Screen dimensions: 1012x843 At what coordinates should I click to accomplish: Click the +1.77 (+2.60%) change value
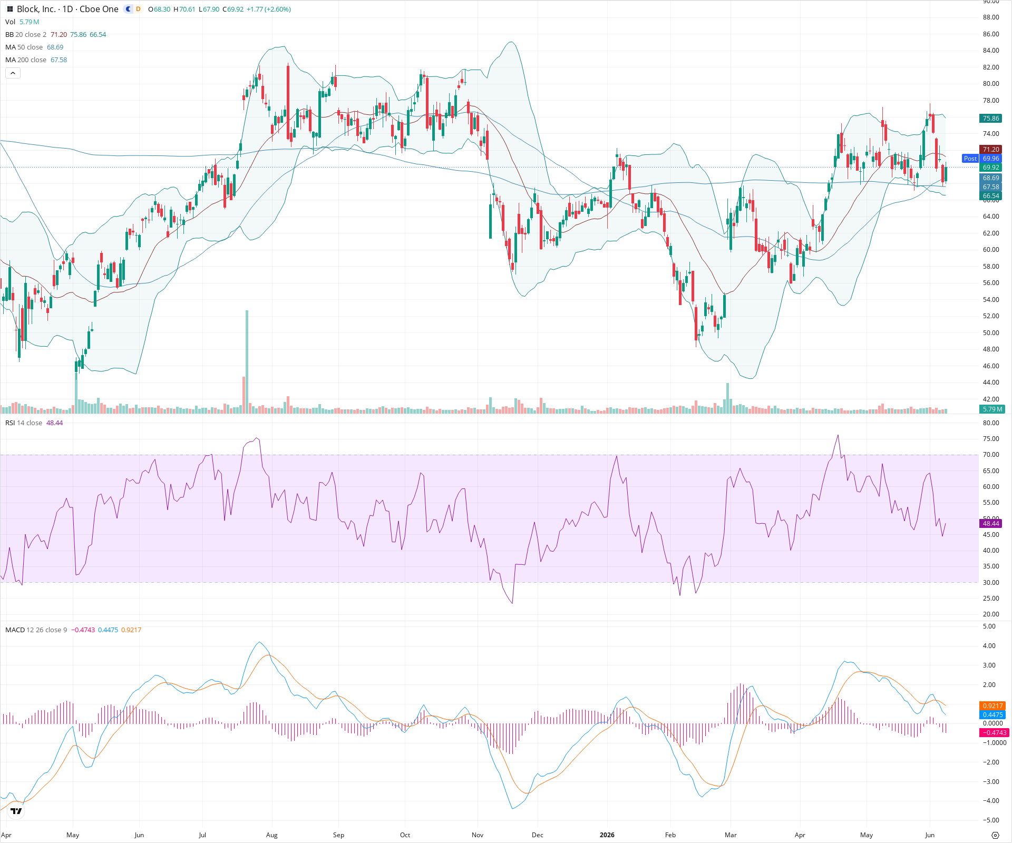coord(269,9)
